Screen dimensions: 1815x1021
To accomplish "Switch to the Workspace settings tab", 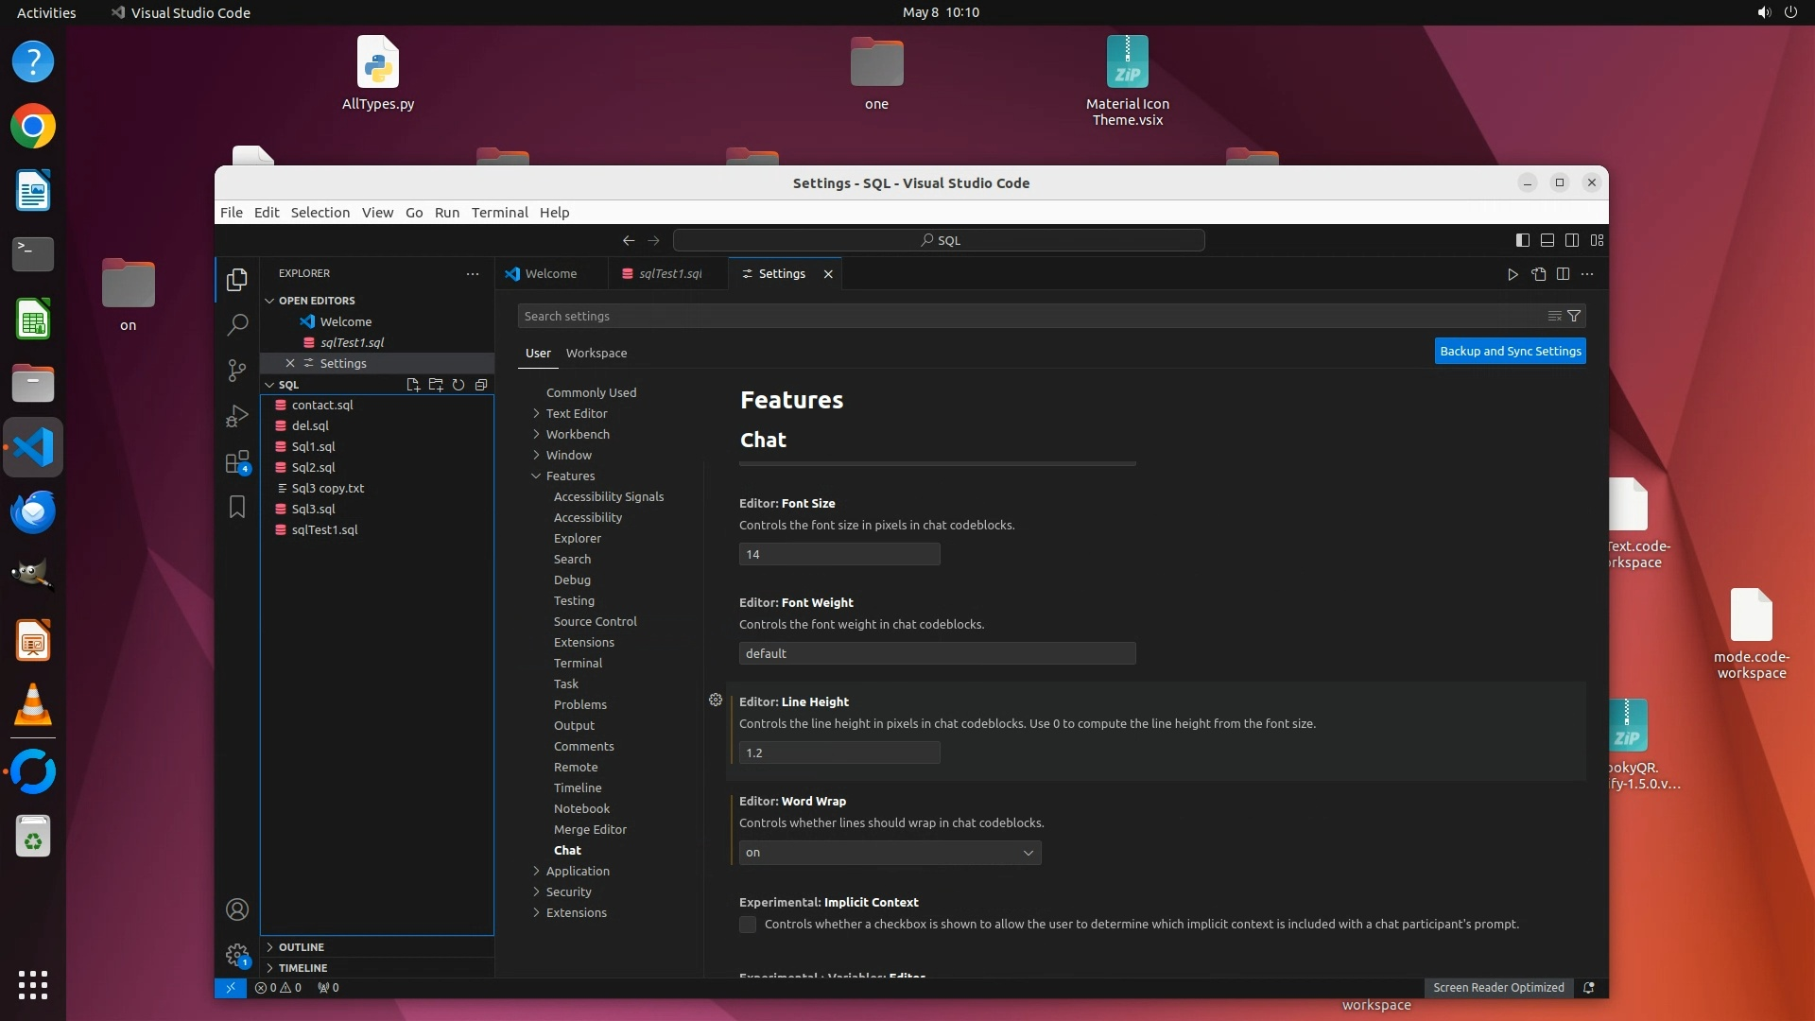I will click(x=596, y=353).
